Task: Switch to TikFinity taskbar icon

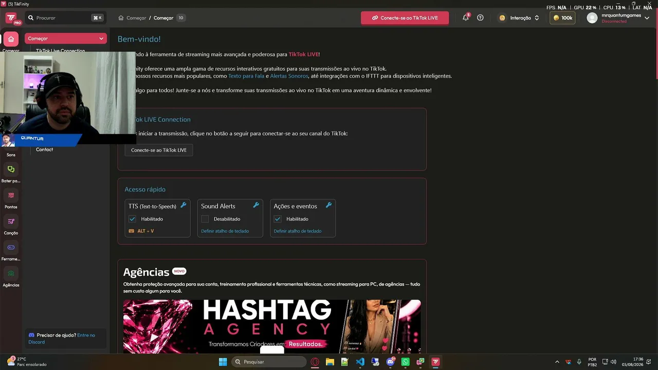Action: (435, 362)
